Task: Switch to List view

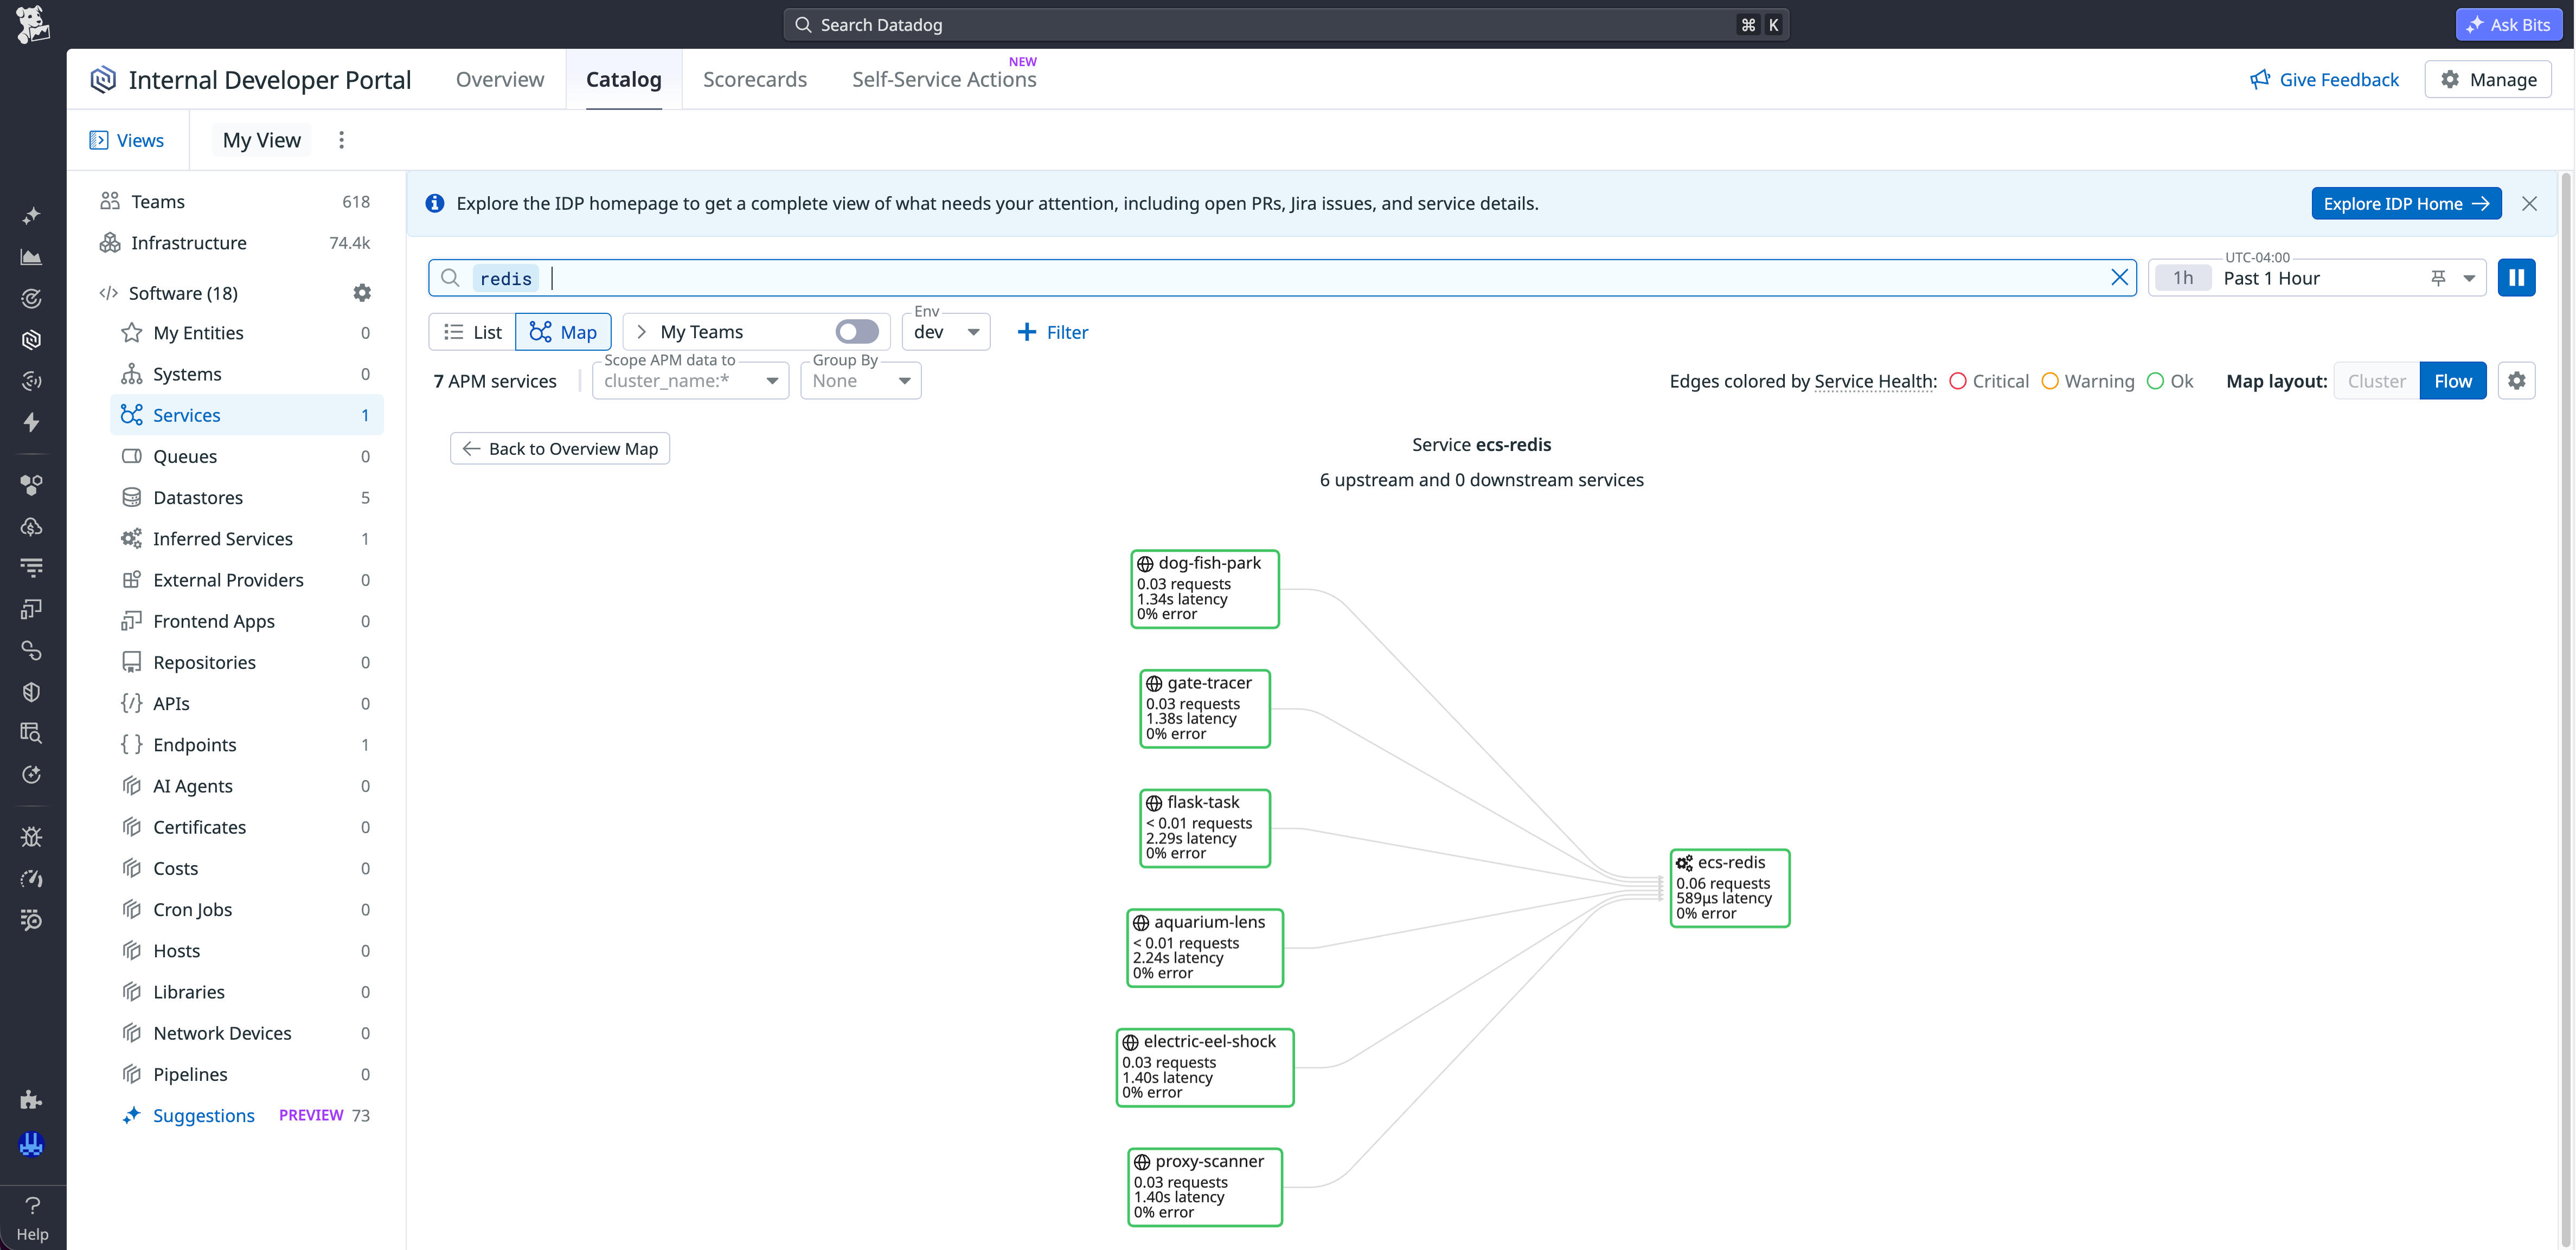Action: pyautogui.click(x=472, y=332)
